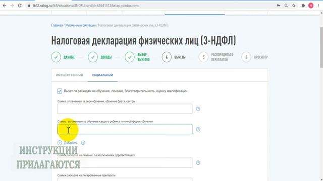Image resolution: width=323 pixels, height=181 pixels.
Task: Open the extensions puzzle icon
Action: coord(303,6)
